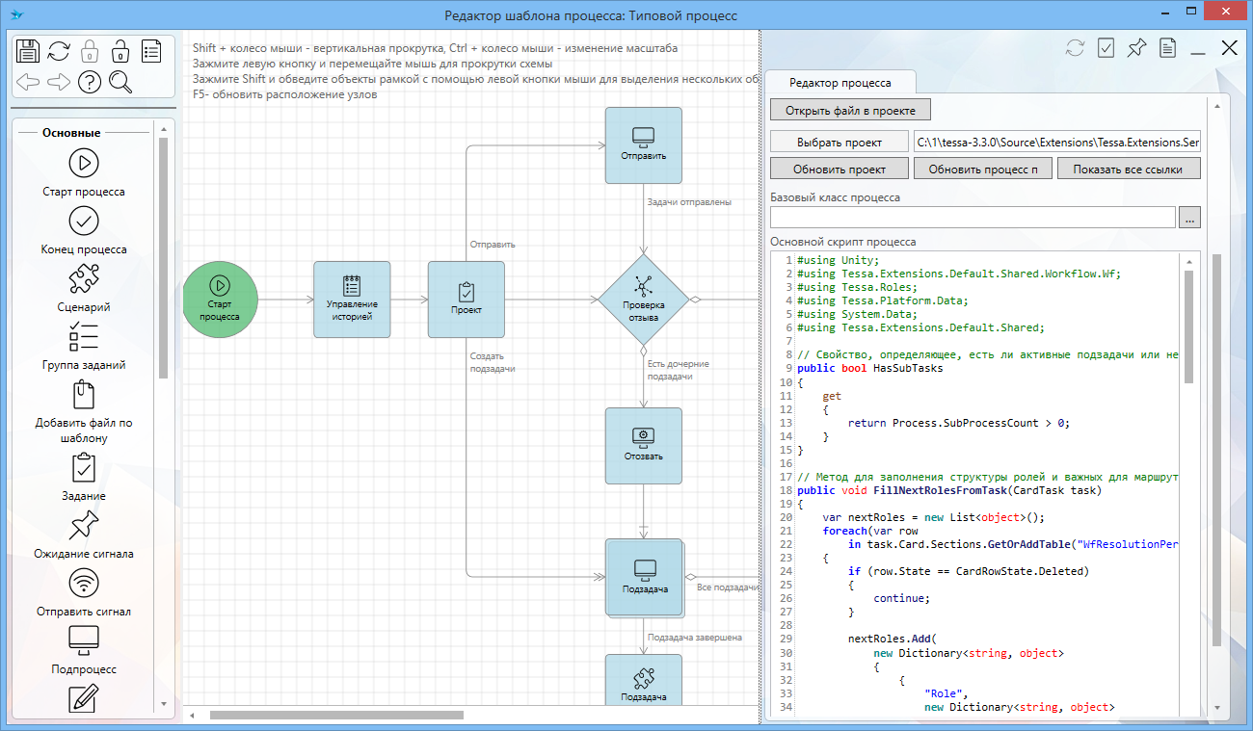Screen dimensions: 1253x731
Task: Click the open padlock unlock icon
Action: 120,51
